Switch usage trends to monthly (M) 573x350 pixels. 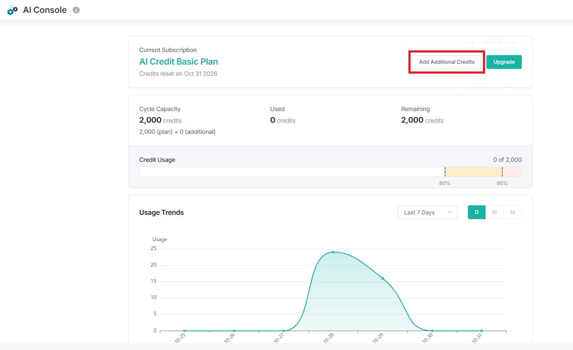pos(512,212)
